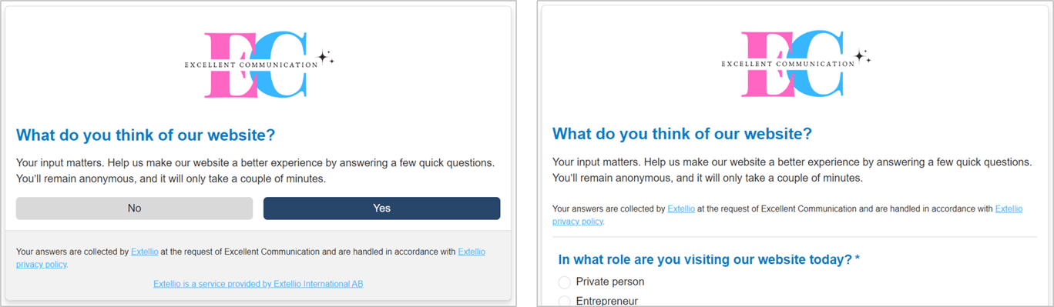Screen dimensions: 1054x307
Task: Click the sparkle stars icon in the survey form logo
Action: 863,57
